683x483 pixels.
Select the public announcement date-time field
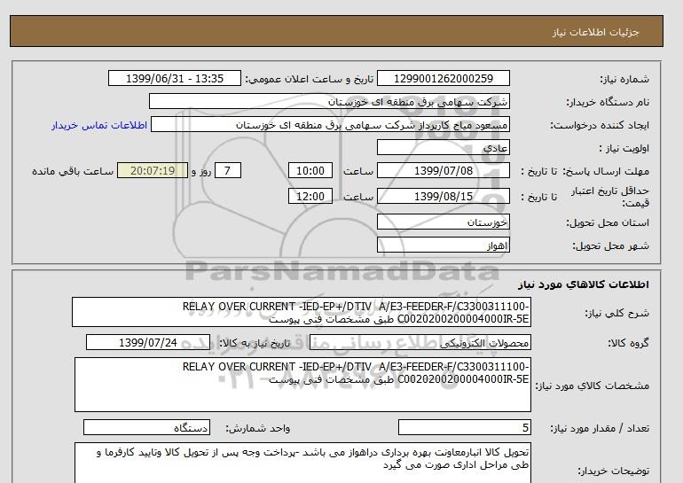[x=173, y=79]
